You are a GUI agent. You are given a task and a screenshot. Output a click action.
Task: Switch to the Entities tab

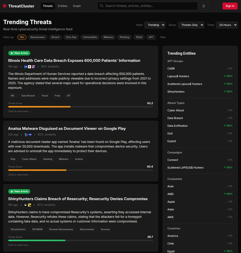[x=63, y=6]
